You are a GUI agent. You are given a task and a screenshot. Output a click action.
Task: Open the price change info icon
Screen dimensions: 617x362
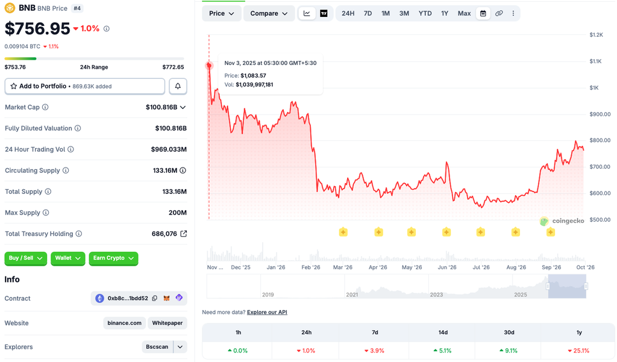click(x=106, y=29)
